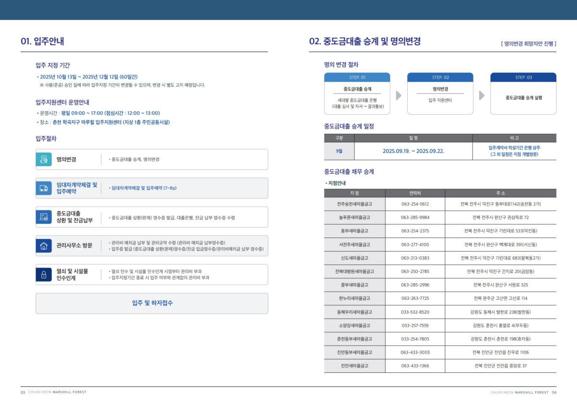The height and width of the screenshot is (407, 577).
Task: Select the STEP 01 header
Action: [357, 77]
